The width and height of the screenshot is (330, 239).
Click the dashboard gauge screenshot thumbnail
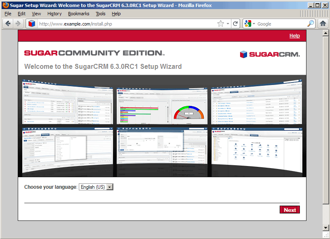[162, 104]
